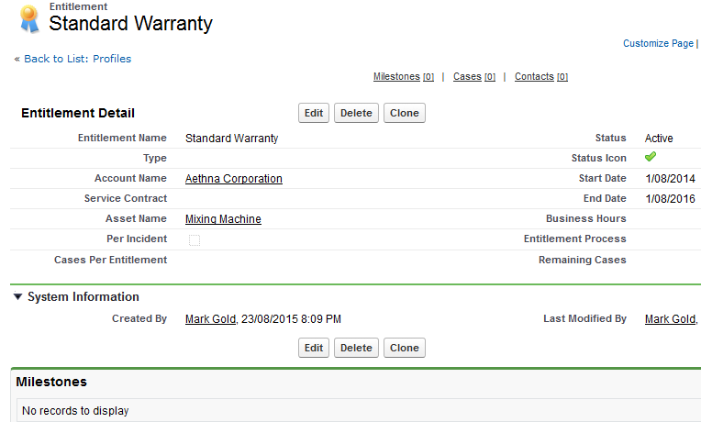Click the top Edit button
Screen dimensions: 701x422
coord(314,113)
